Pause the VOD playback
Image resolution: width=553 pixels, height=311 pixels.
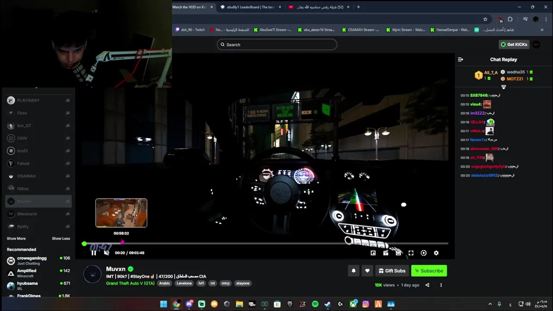coord(93,253)
